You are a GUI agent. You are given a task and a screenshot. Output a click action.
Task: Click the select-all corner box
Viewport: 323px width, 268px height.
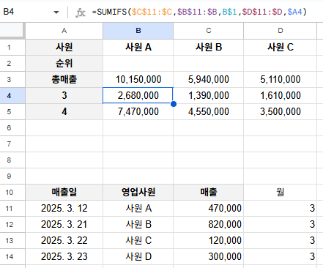(x=12, y=31)
